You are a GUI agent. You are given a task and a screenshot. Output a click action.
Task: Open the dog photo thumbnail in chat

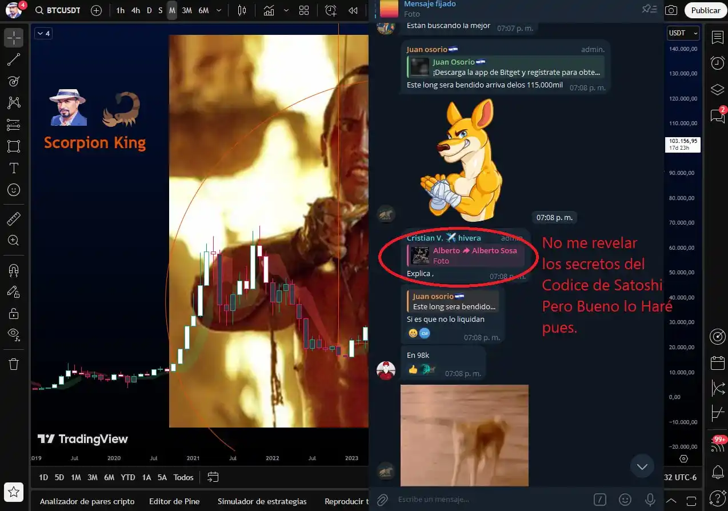click(465, 436)
